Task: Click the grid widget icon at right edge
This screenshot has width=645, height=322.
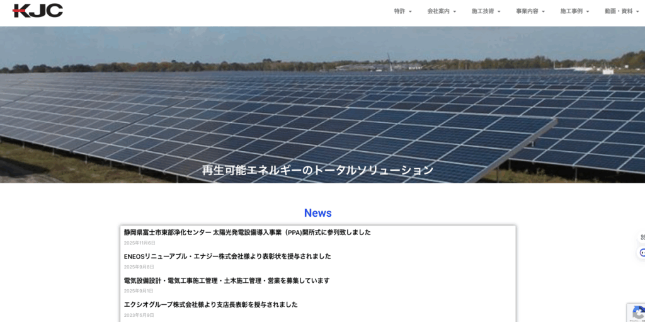Action: coord(642,237)
